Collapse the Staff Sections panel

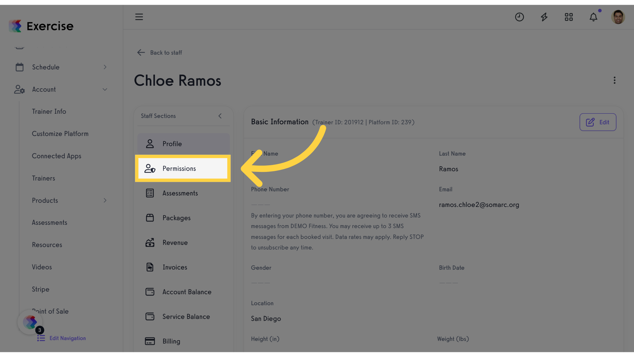point(220,116)
